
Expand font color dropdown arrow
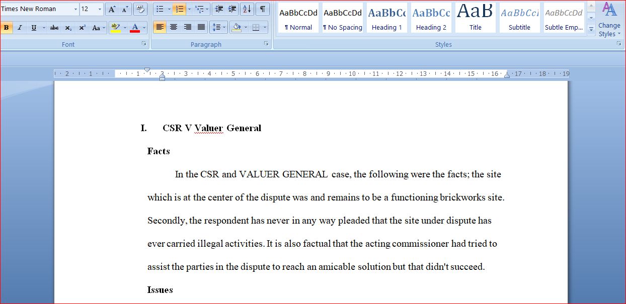pos(144,28)
